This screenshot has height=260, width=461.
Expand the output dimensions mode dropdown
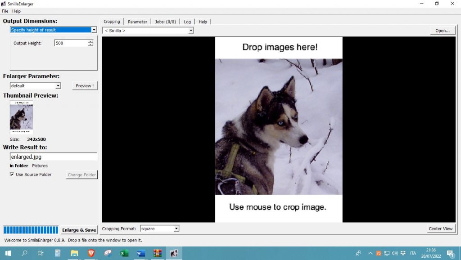[x=94, y=30]
